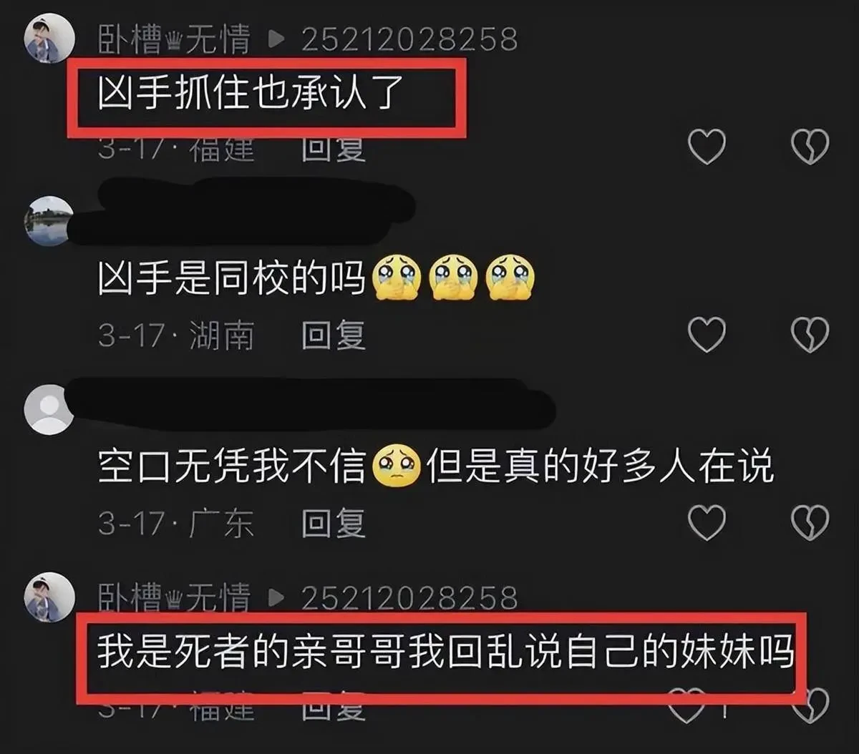Dislike the 空口无凭我不信 comment
The image size is (859, 754).
point(810,522)
